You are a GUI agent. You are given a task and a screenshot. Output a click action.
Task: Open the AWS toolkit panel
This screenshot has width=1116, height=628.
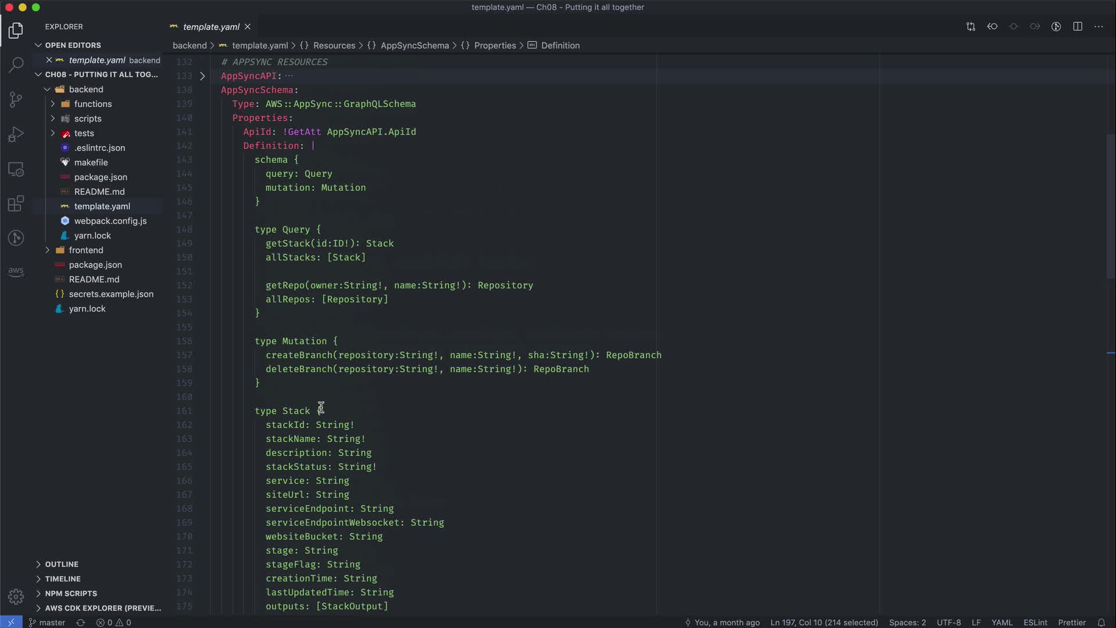coord(16,272)
